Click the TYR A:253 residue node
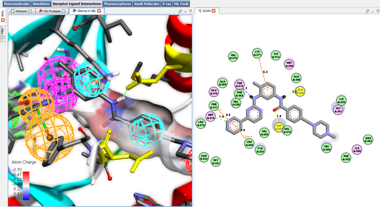This screenshot has height=207, width=380. point(259,150)
